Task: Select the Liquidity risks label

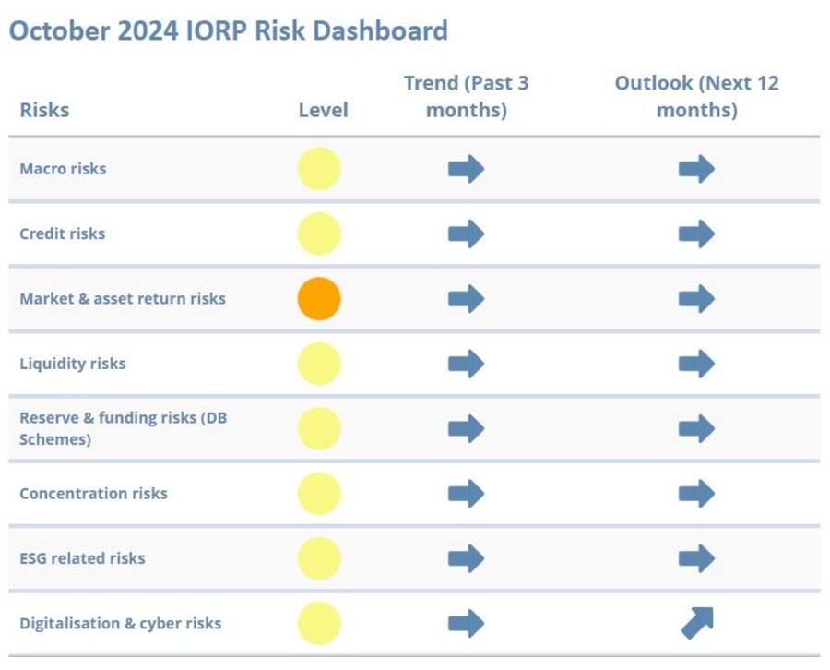Action: 72,364
